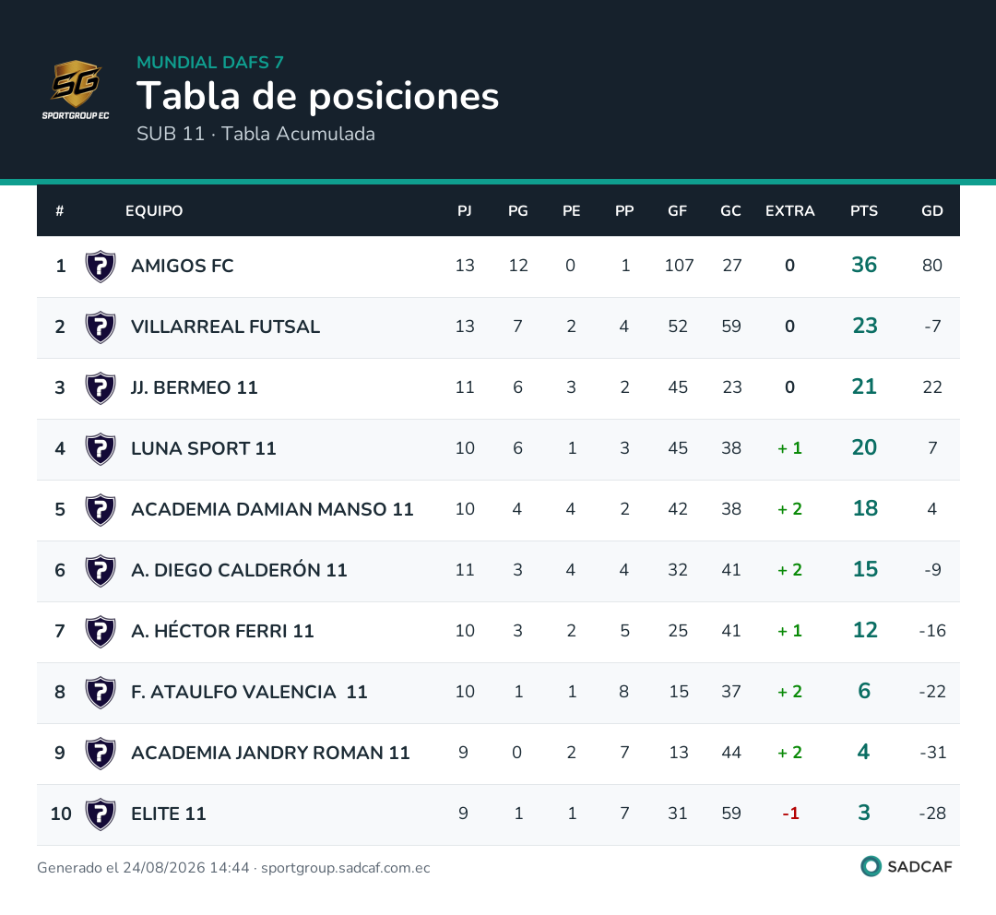Open the A. DIEGO CALDERÓN 11 team name
The height and width of the screenshot is (915, 996).
point(239,570)
